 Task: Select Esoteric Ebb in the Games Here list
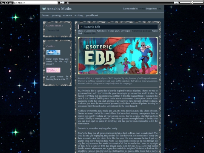(53, 31)
